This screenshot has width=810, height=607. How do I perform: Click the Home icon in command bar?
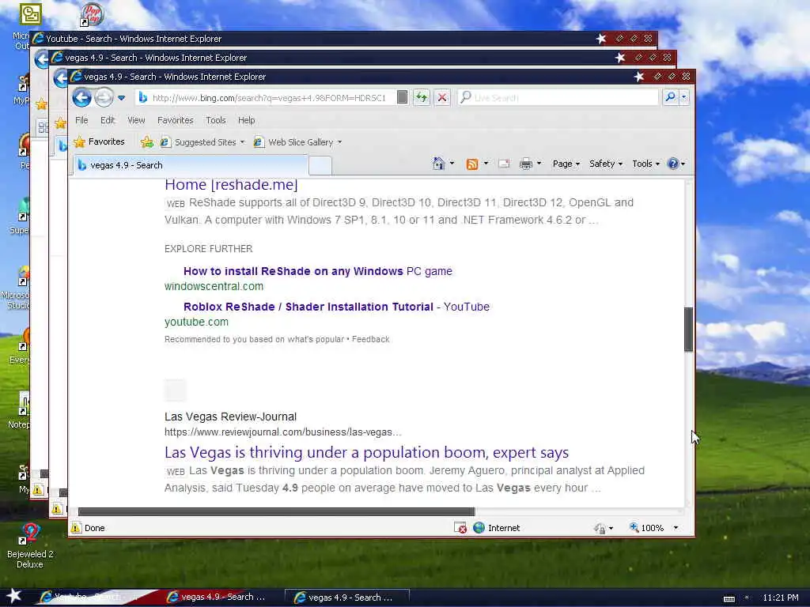[438, 164]
